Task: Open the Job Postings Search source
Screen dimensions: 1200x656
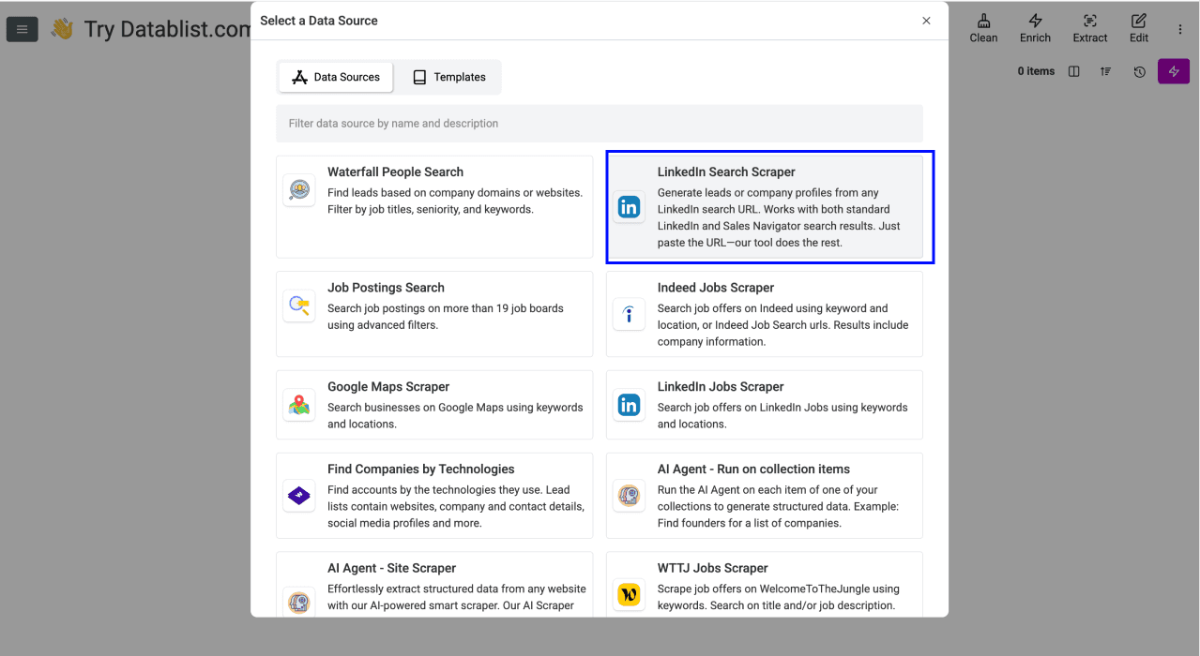Action: pyautogui.click(x=433, y=314)
